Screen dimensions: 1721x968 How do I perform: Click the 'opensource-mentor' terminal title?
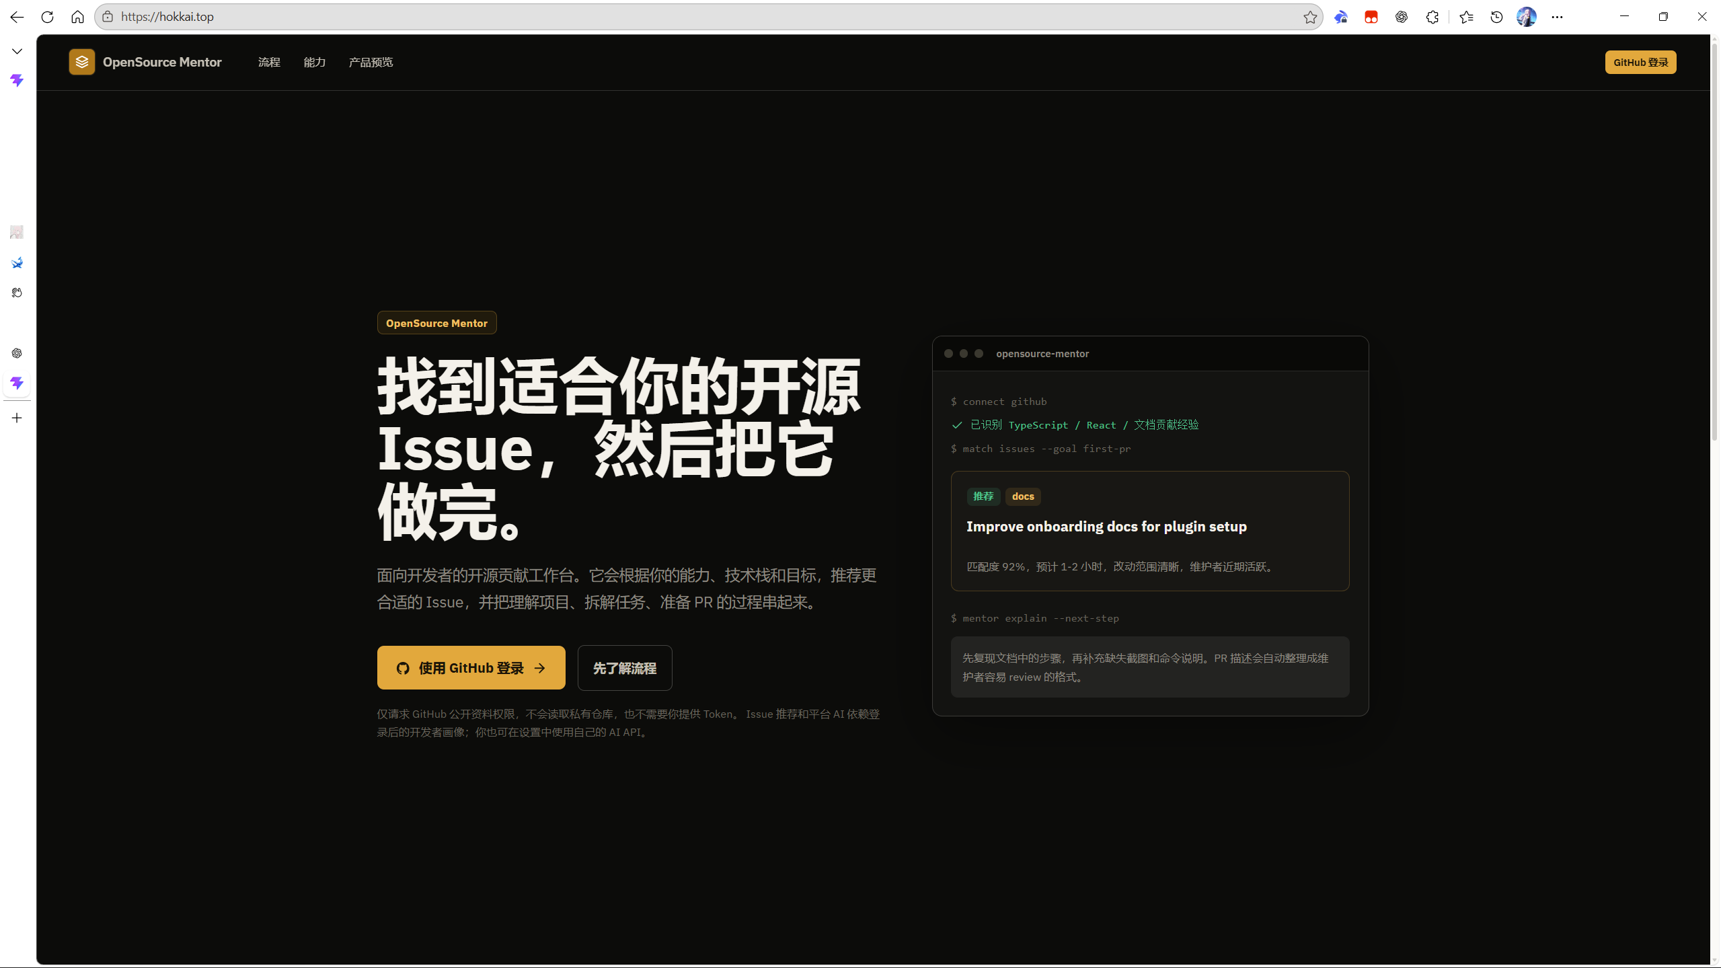coord(1042,354)
